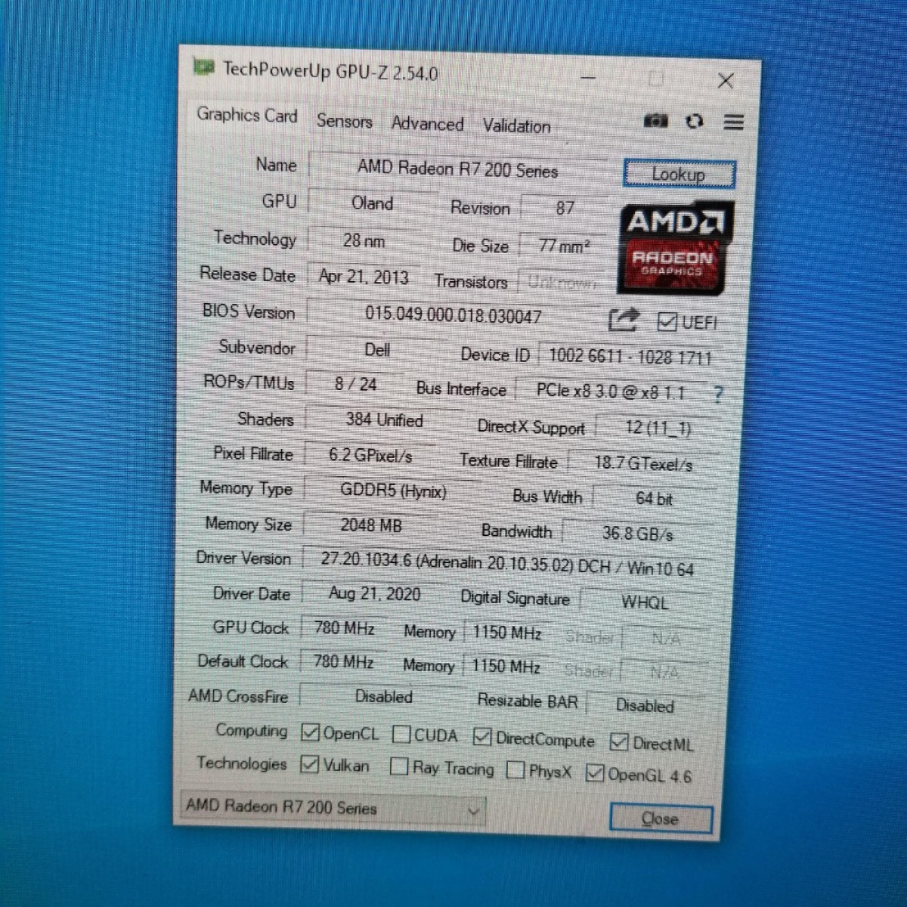Screen dimensions: 907x907
Task: Click the AMD Radeon Graphics logo
Action: pos(675,246)
